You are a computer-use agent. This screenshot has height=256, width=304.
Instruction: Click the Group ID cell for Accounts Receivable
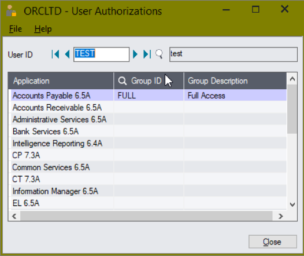coord(149,107)
